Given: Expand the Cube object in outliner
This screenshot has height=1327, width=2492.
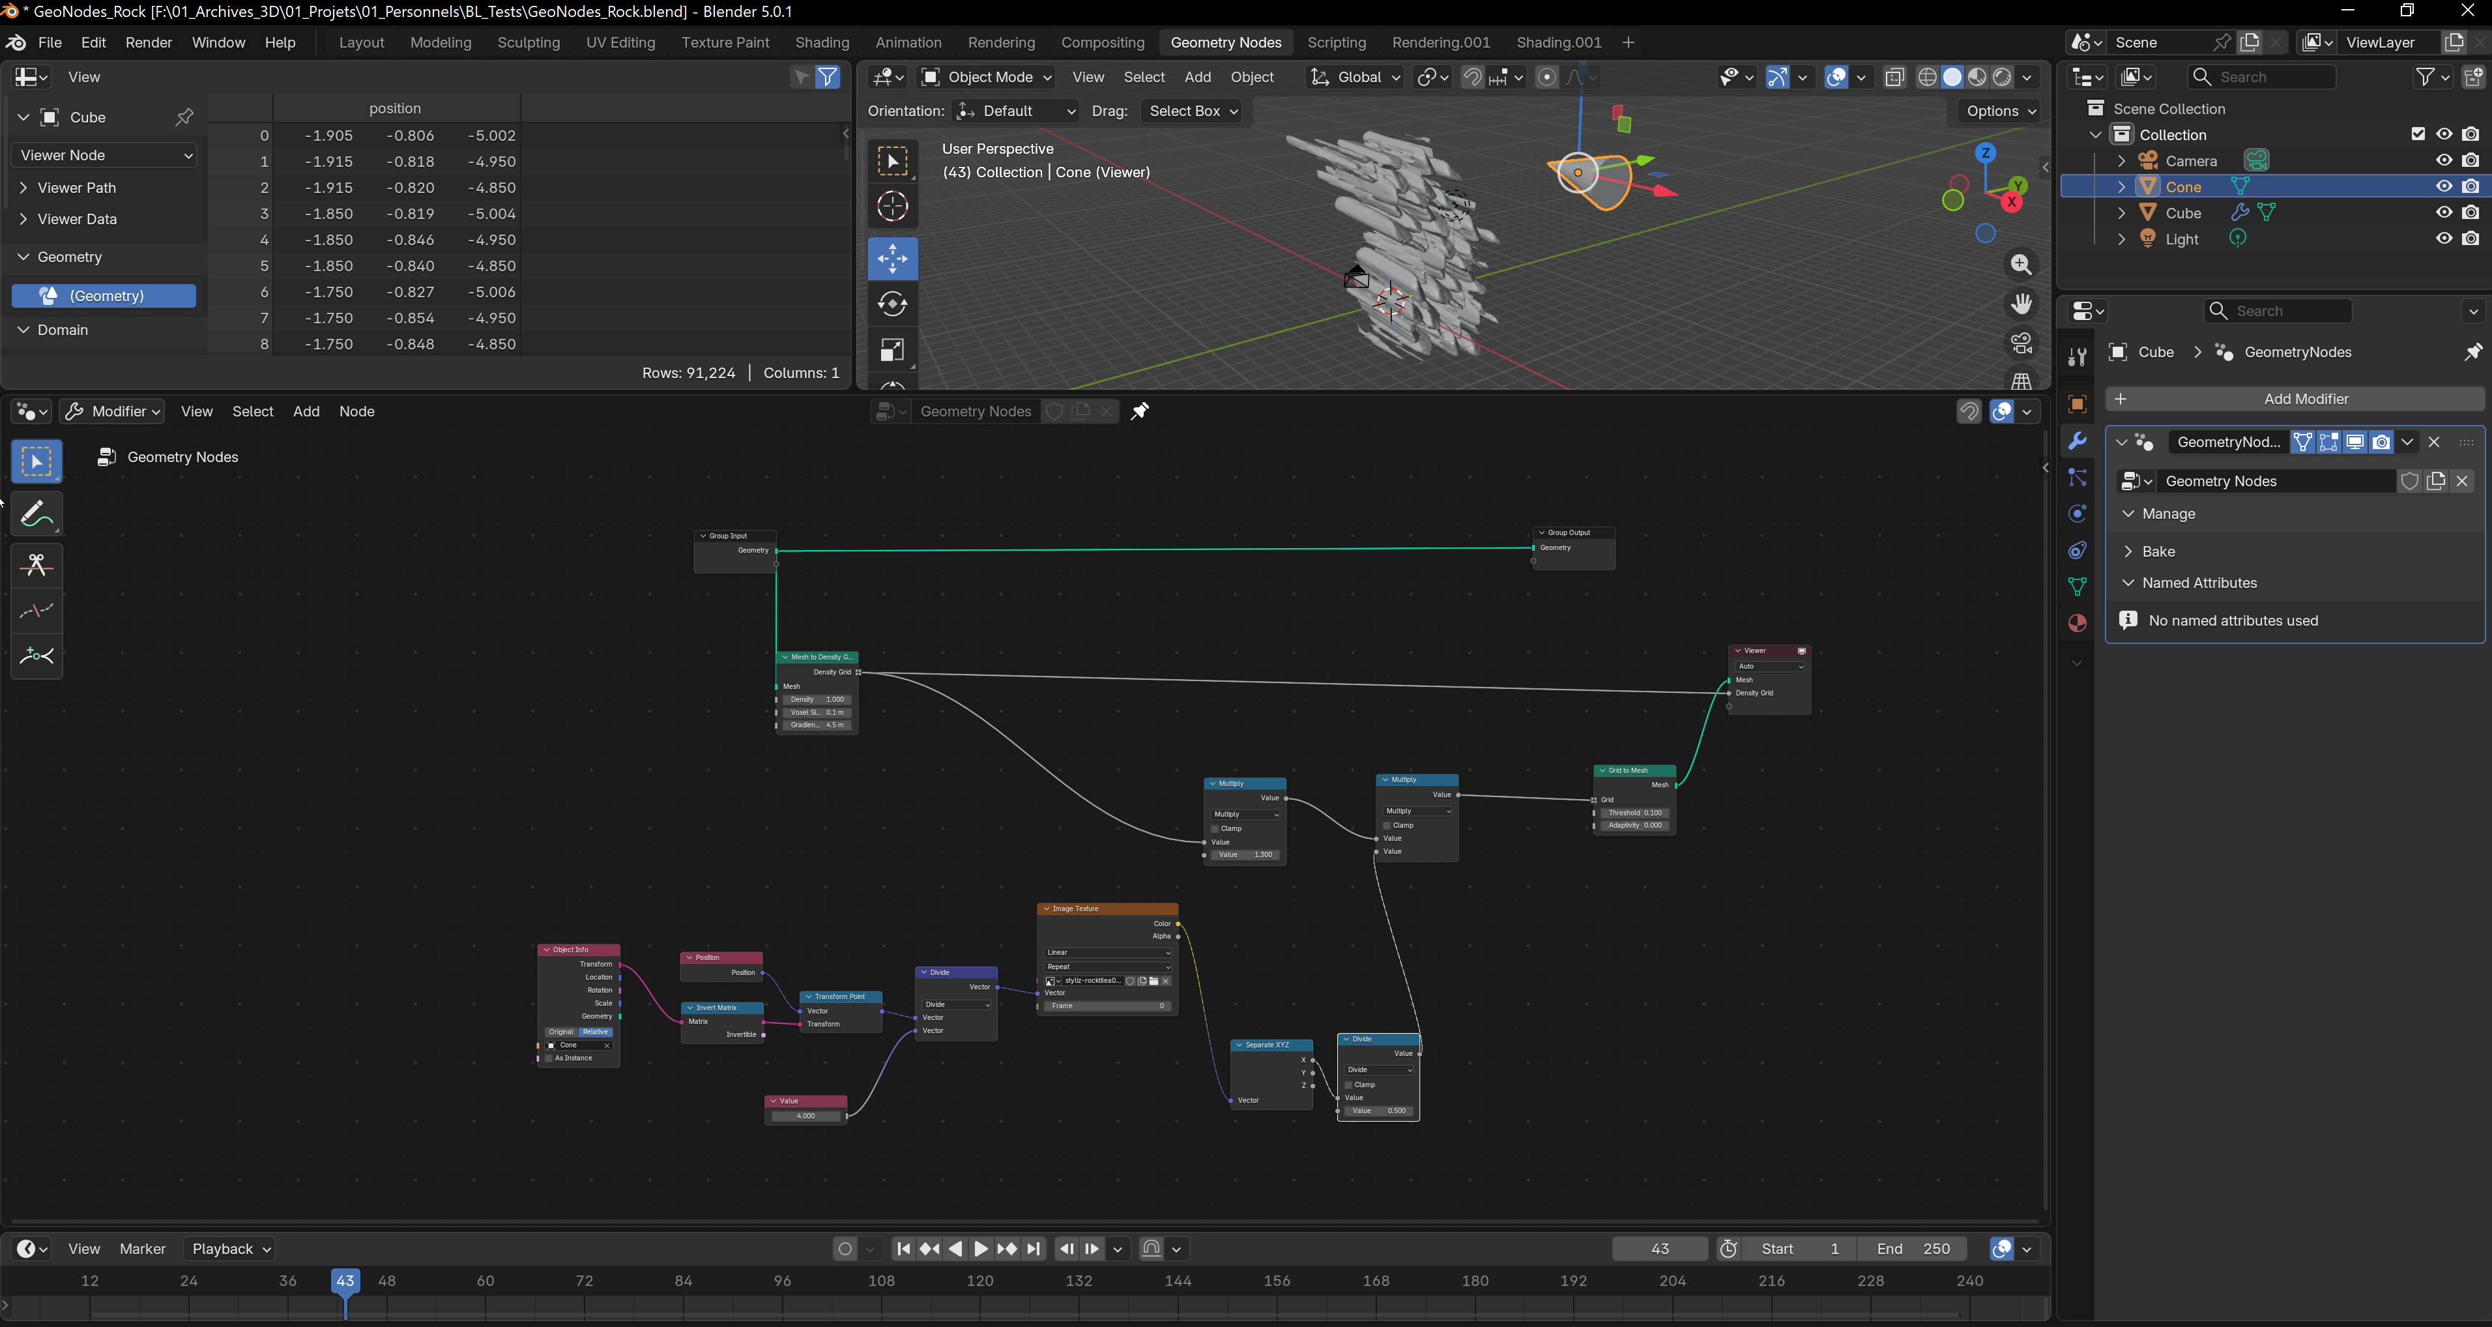Looking at the screenshot, I should (x=2121, y=212).
